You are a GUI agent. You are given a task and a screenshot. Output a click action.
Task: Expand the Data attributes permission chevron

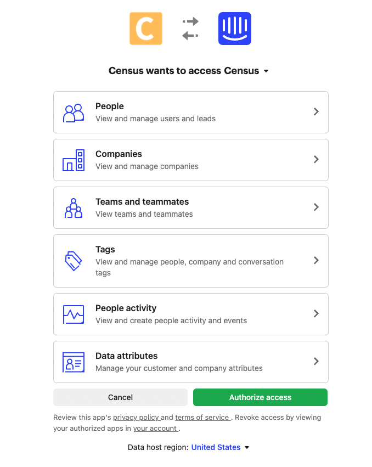click(x=316, y=361)
